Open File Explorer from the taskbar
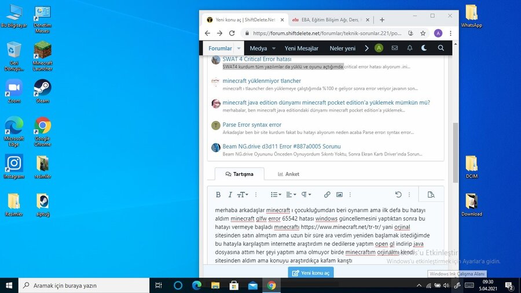 [x=215, y=285]
